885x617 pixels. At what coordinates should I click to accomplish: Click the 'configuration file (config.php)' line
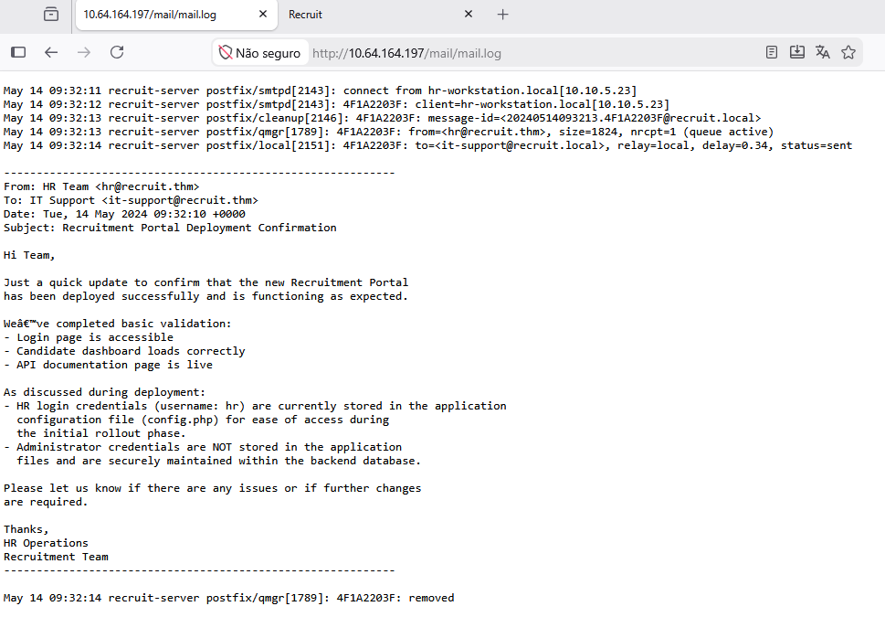pos(203,420)
